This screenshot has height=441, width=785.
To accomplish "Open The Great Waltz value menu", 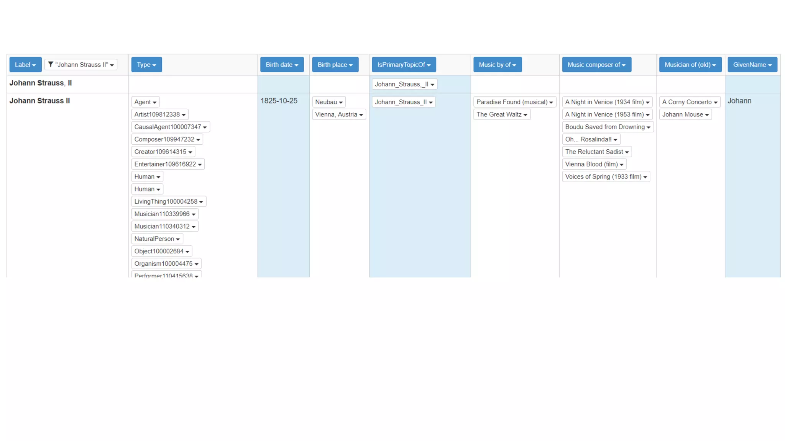I will [x=502, y=114].
